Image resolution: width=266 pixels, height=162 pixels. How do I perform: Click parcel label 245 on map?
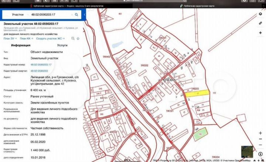(100, 89)
